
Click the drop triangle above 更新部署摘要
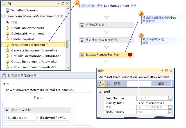tap(106, 17)
